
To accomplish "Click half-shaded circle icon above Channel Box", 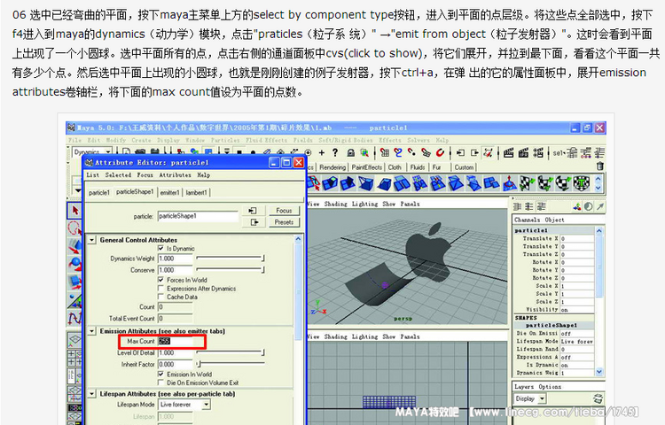I will (x=588, y=206).
